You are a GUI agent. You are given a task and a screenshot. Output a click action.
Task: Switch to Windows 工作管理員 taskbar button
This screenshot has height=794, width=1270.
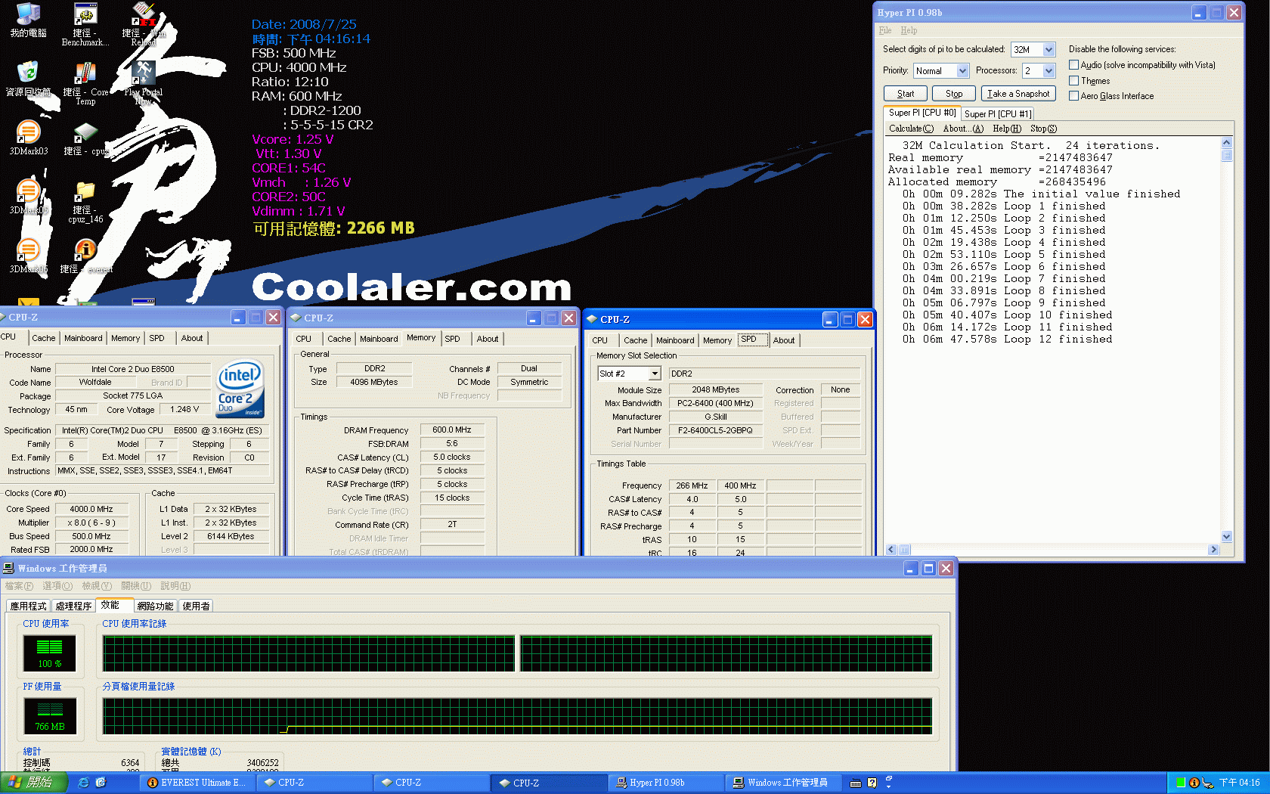tap(782, 783)
